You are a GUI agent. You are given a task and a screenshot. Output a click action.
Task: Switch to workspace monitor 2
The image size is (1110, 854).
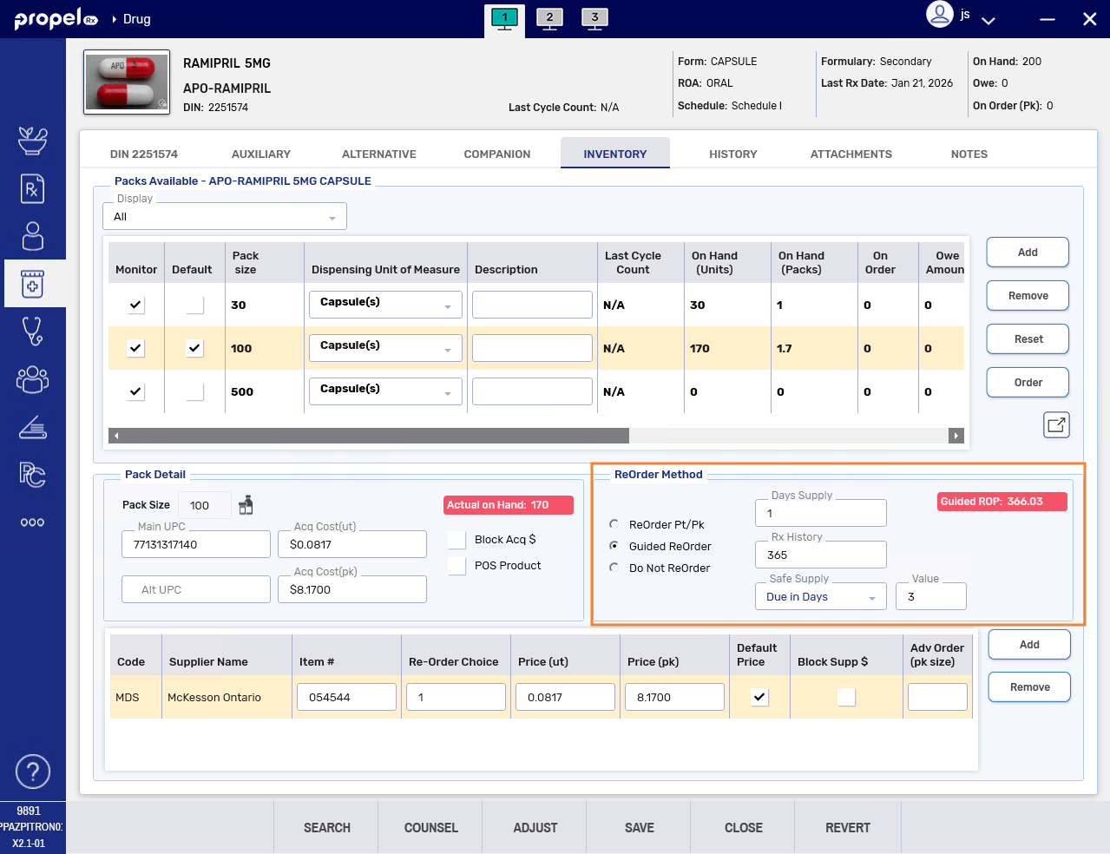tap(549, 18)
